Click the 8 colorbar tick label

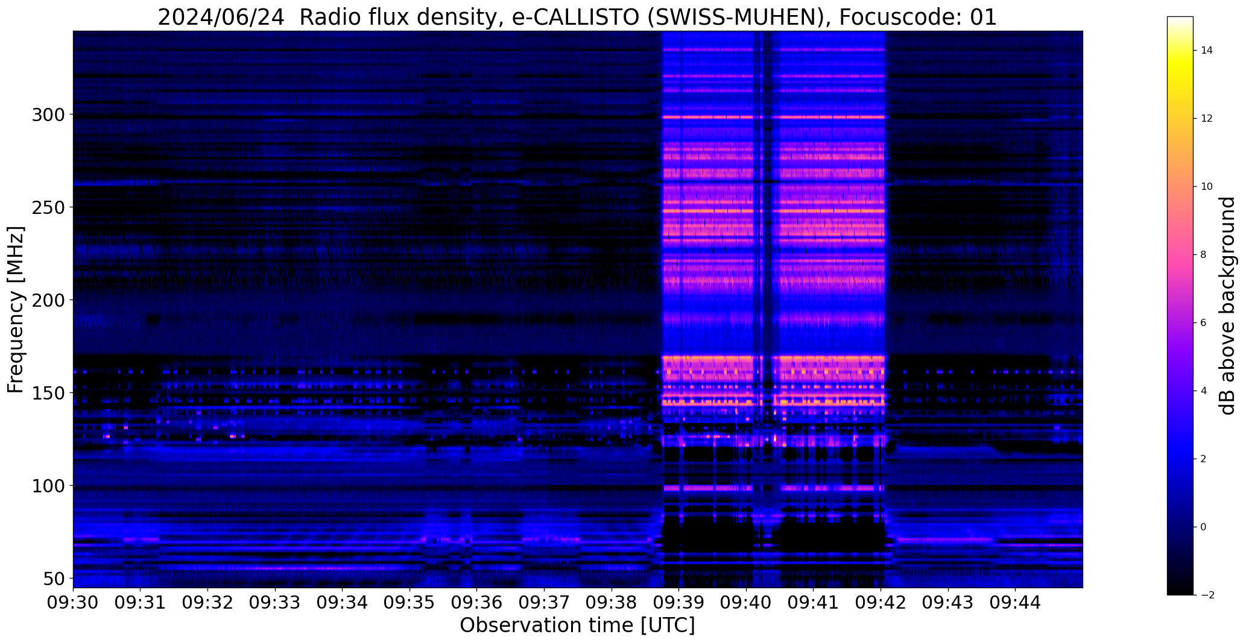[x=1204, y=255]
